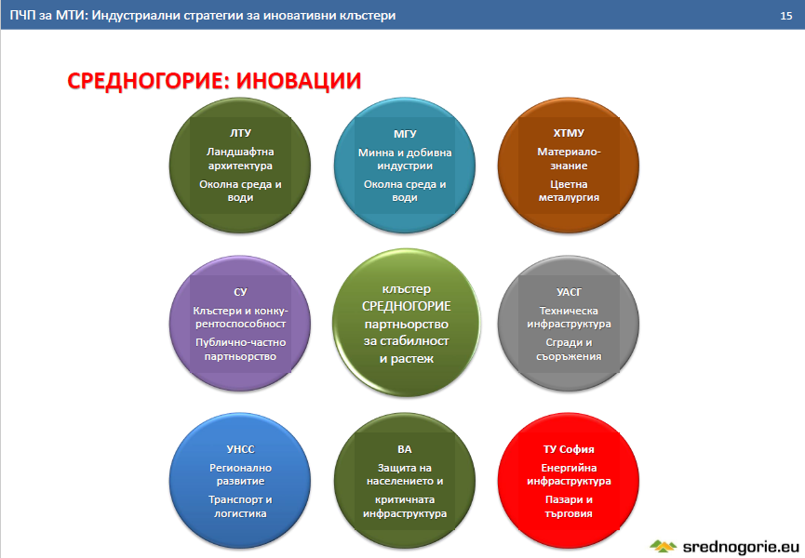Select the СУ purple circle

240,324
